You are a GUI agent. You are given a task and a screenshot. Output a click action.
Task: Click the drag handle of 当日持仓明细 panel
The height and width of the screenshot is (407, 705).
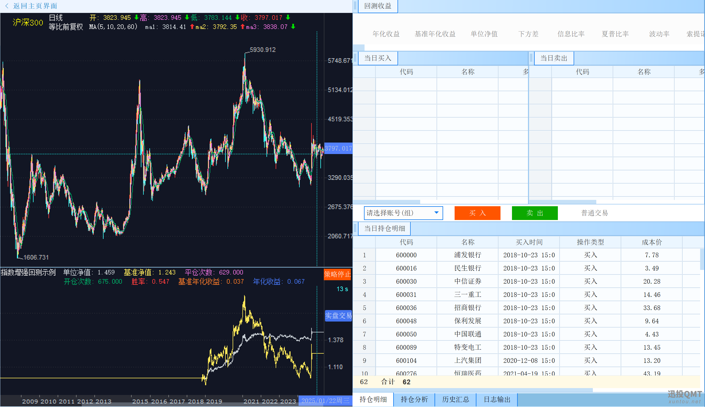[355, 229]
